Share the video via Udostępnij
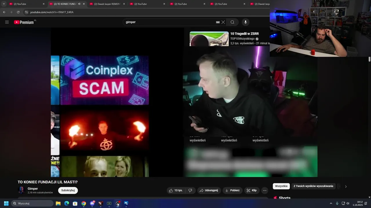 [x=209, y=190]
